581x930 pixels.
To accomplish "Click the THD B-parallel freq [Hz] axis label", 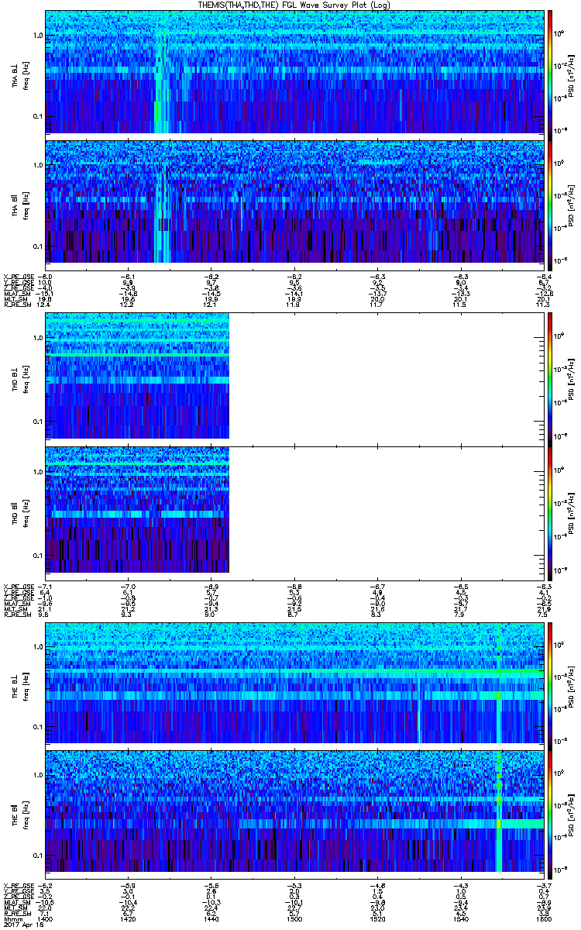I will point(26,514).
